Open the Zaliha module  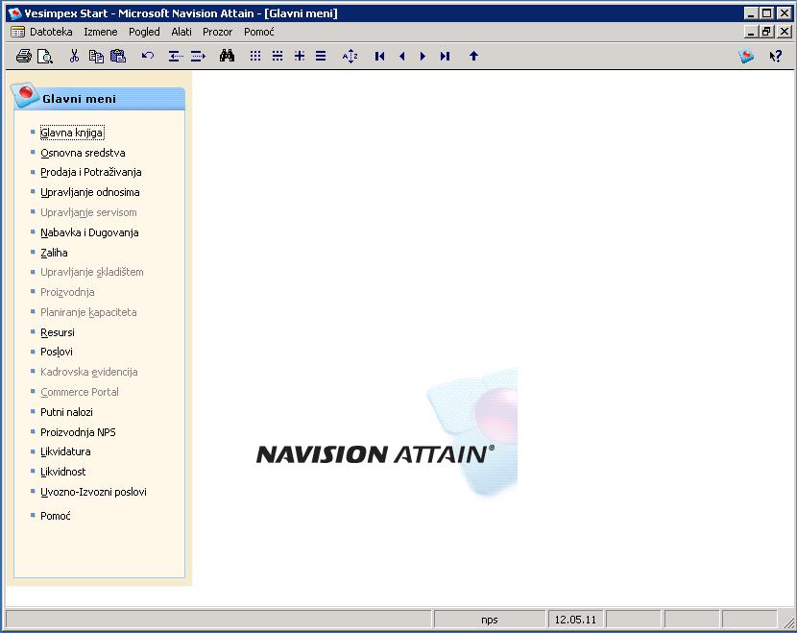[x=54, y=253]
